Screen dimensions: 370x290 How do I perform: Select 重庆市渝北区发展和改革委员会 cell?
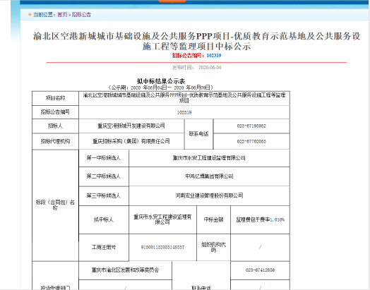click(x=125, y=270)
